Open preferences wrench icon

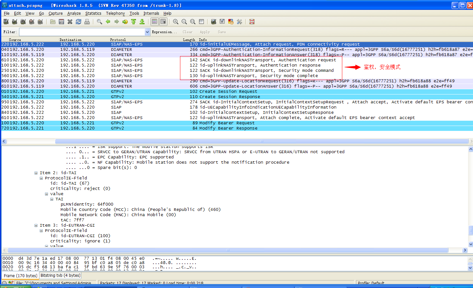pos(239,22)
